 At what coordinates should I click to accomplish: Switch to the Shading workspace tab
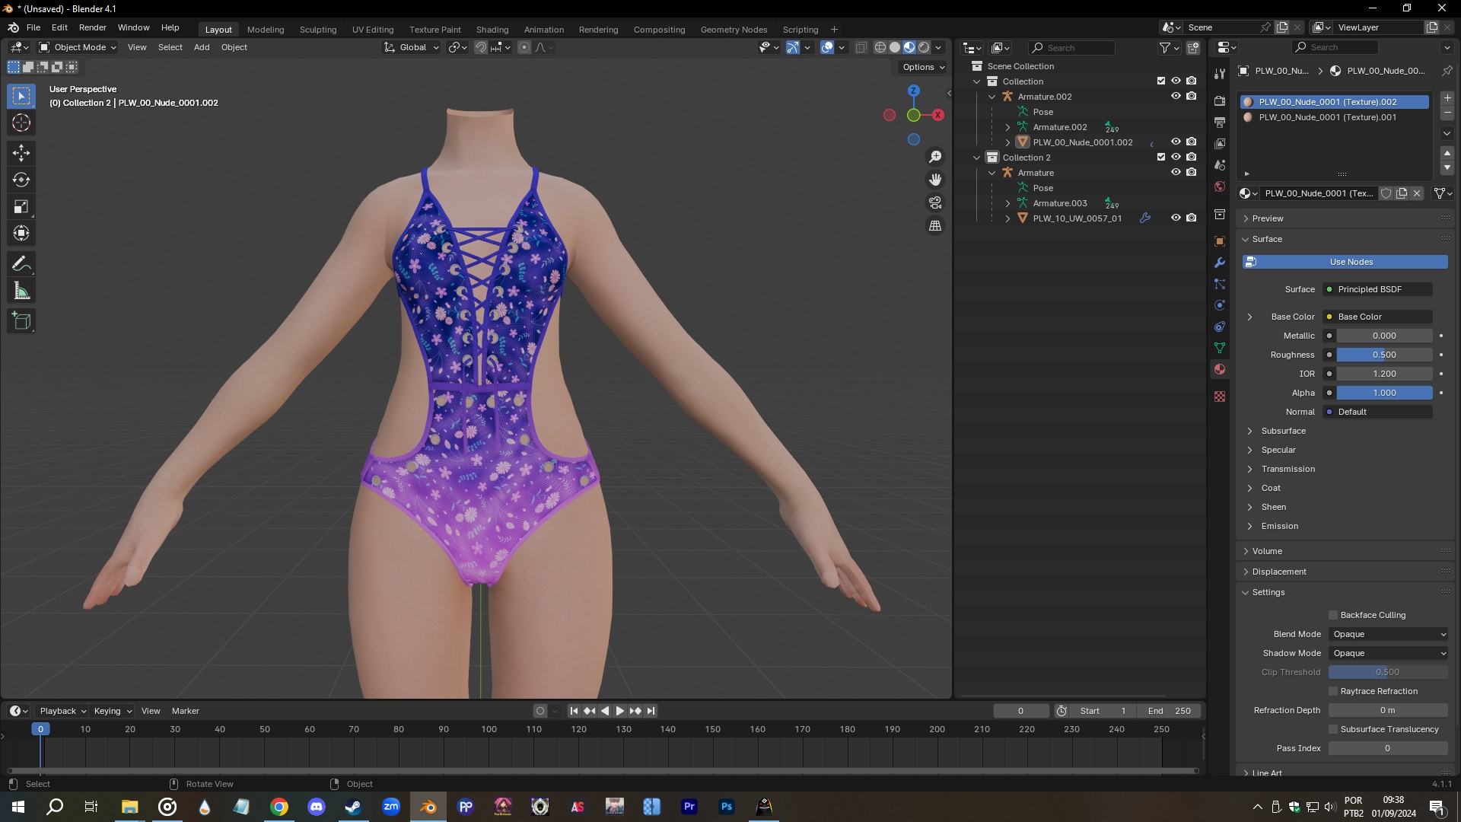[492, 29]
